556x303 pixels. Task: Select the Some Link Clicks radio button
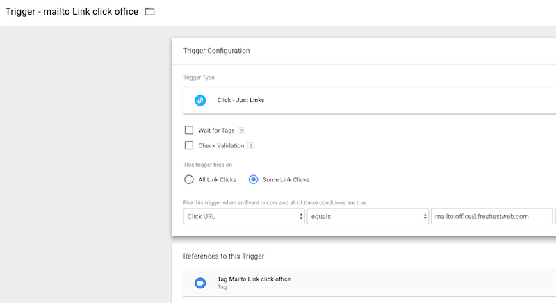254,179
